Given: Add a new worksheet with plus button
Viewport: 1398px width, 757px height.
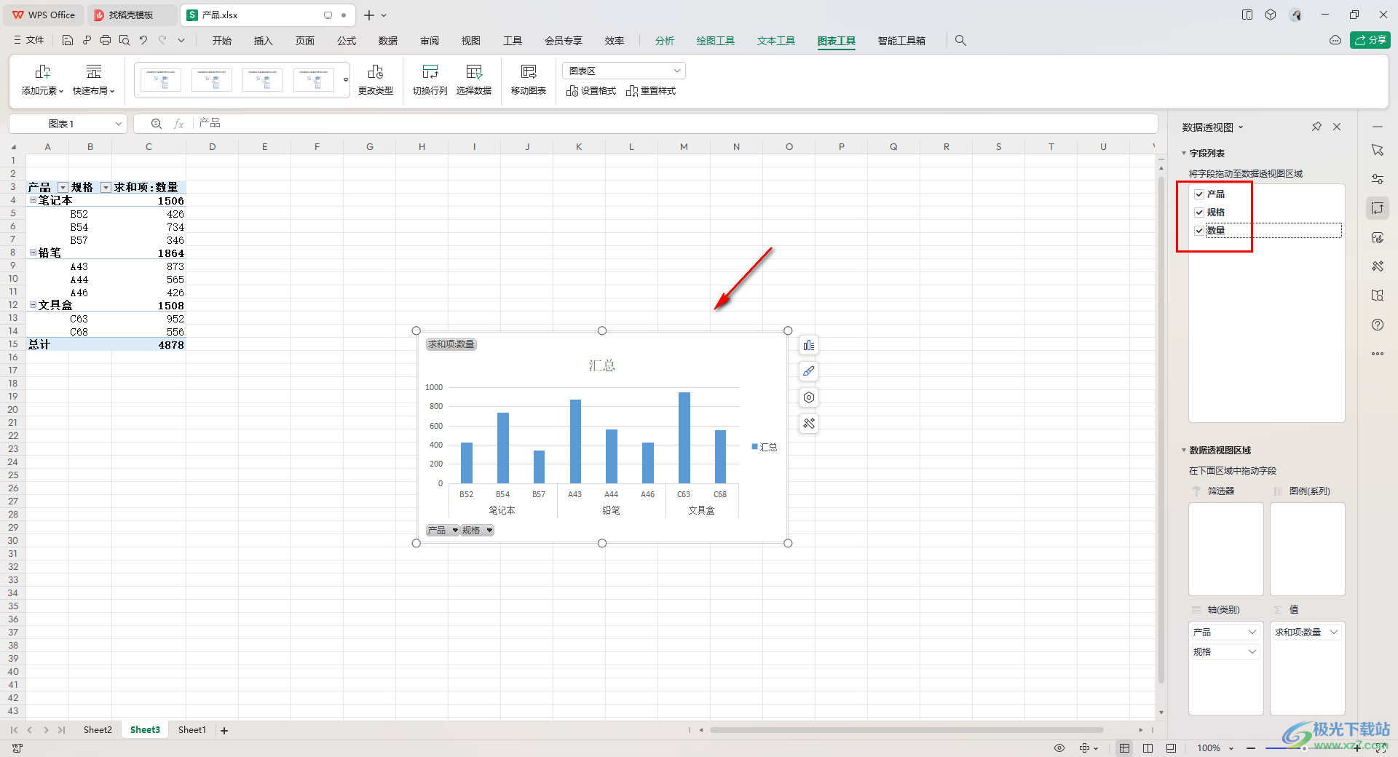Looking at the screenshot, I should coord(224,731).
